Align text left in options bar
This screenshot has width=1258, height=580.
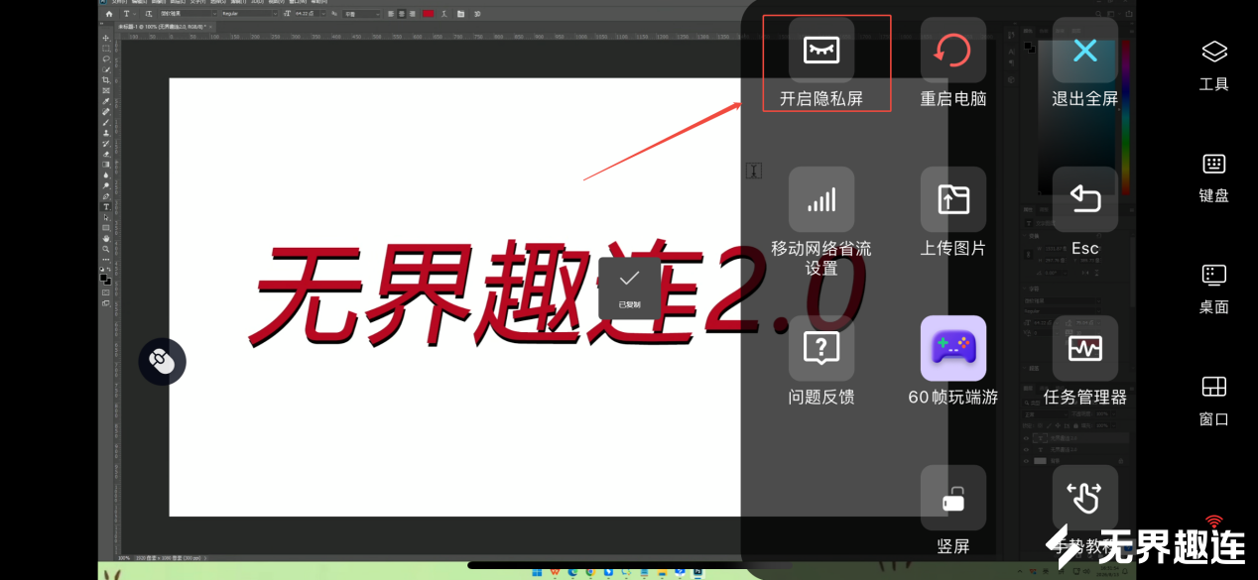[x=391, y=14]
